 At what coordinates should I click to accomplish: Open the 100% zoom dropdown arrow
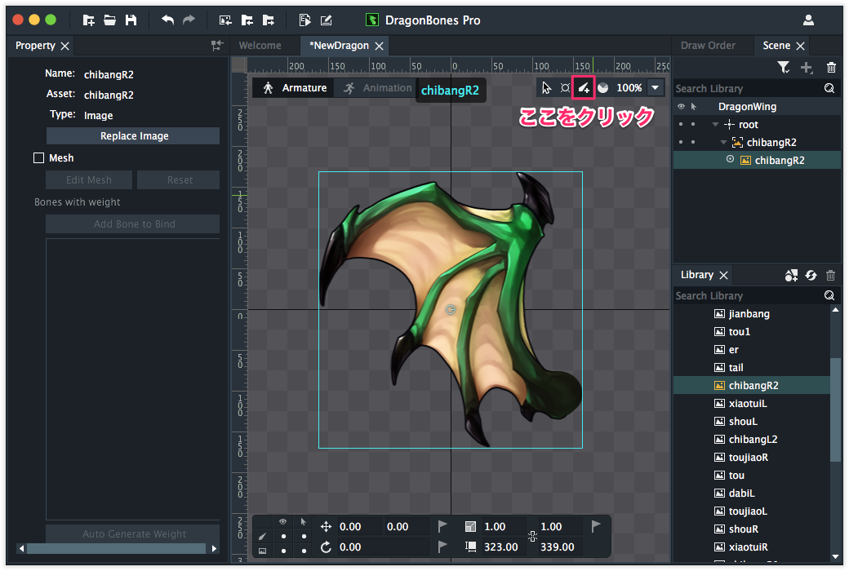655,87
